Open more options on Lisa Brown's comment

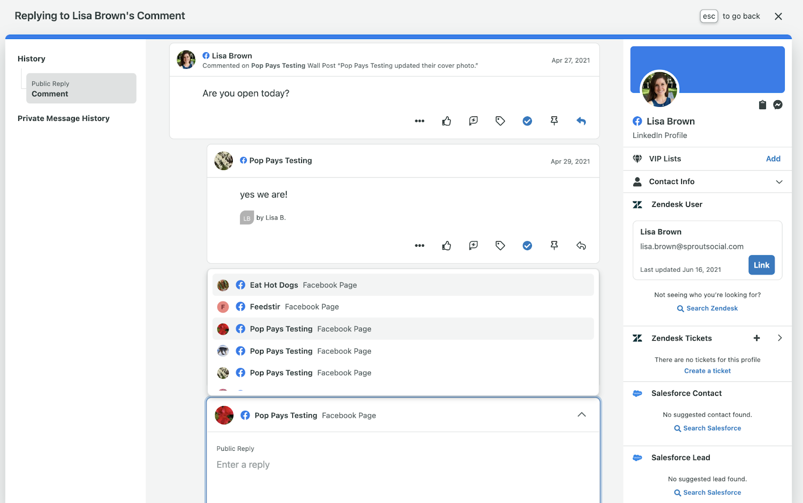coord(420,121)
